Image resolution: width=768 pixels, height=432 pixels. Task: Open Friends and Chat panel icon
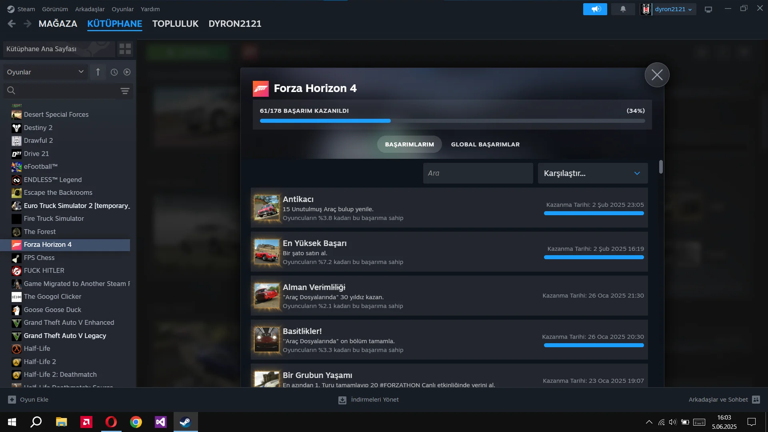(756, 400)
